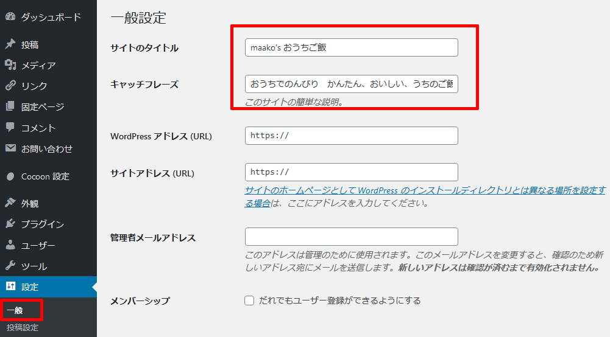Select 投稿設定 submenu item
The height and width of the screenshot is (337, 610).
click(23, 327)
